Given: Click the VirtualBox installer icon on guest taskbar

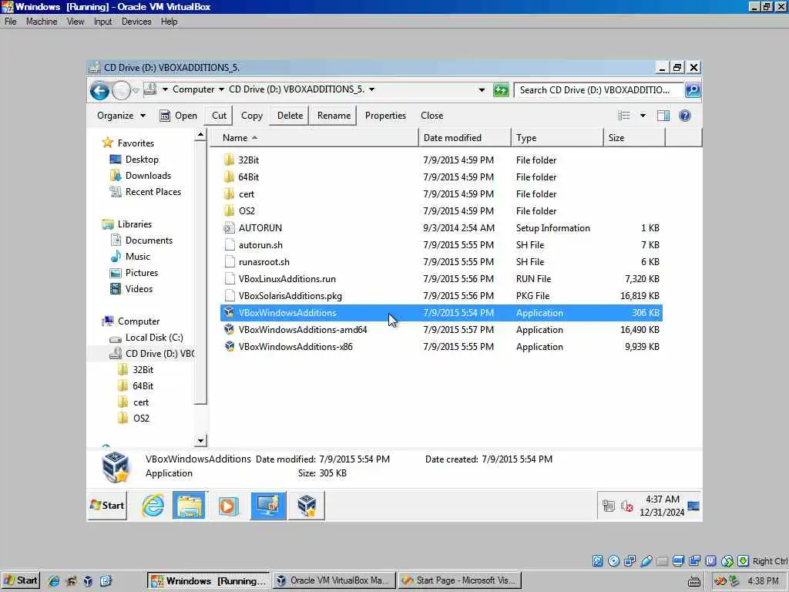Looking at the screenshot, I should pos(306,506).
